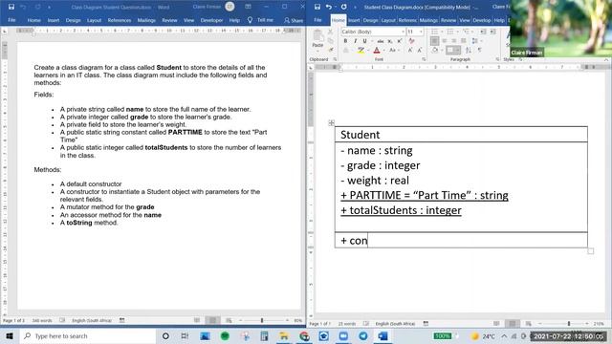Select Align Left in Paragraph group

pyautogui.click(x=434, y=40)
